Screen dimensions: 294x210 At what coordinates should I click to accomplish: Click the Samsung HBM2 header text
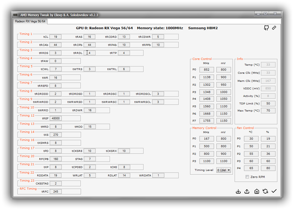203,28
